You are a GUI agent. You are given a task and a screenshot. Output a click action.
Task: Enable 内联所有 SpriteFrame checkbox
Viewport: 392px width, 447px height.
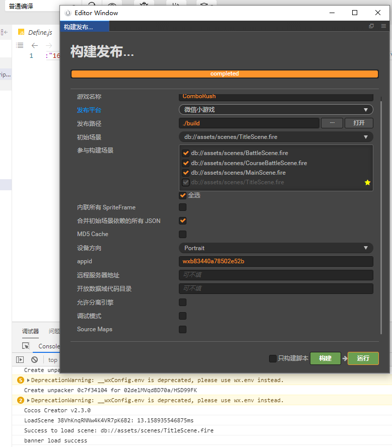pos(182,207)
